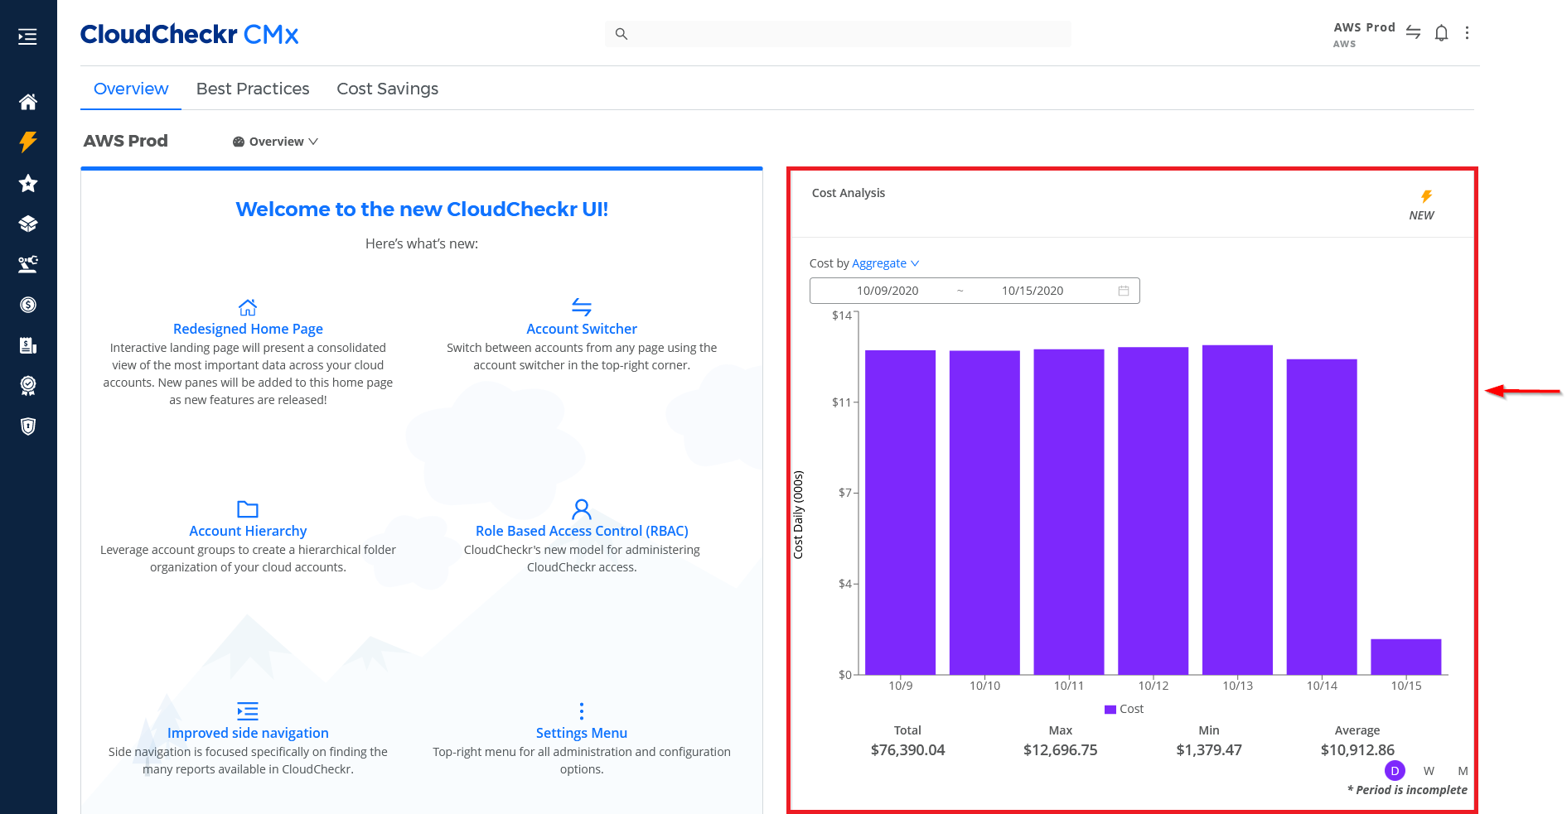
Task: Click the start date 10/09/2020 field
Action: [x=887, y=291]
